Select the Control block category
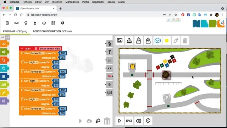This screenshot has width=227, height=128. (4, 60)
